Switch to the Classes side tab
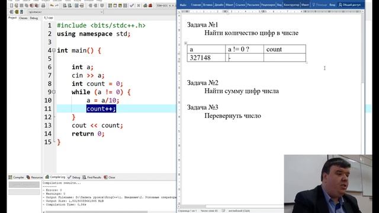 [x=23, y=18]
